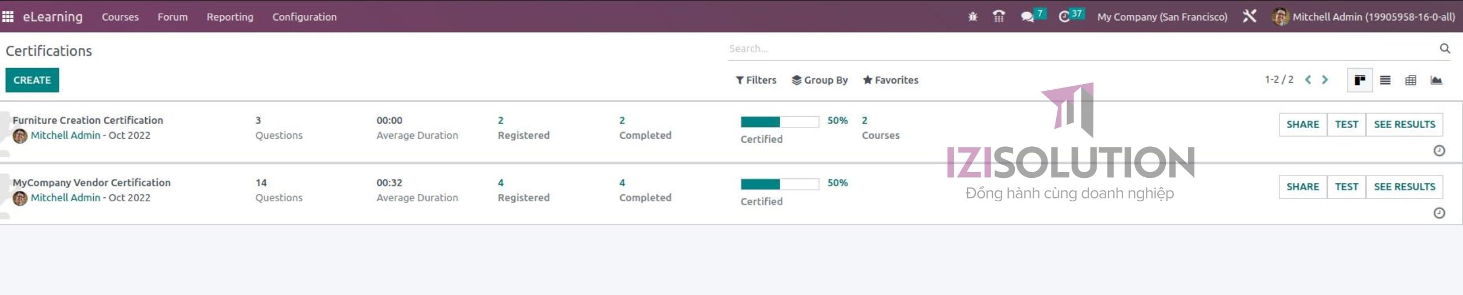The height and width of the screenshot is (295, 1463).
Task: Open conversations messages icon with 7 badge
Action: 1033,15
